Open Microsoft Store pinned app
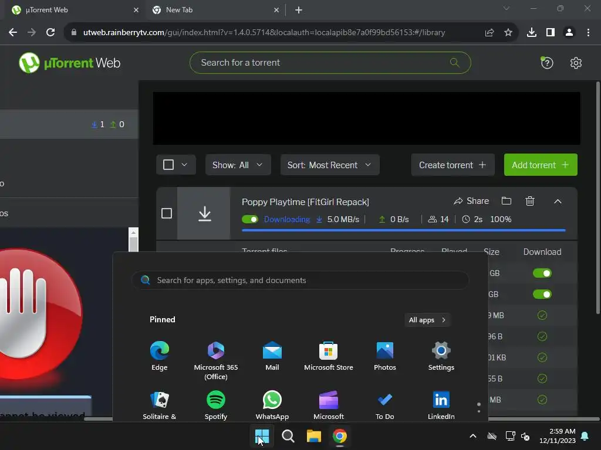601x450 pixels. point(329,356)
